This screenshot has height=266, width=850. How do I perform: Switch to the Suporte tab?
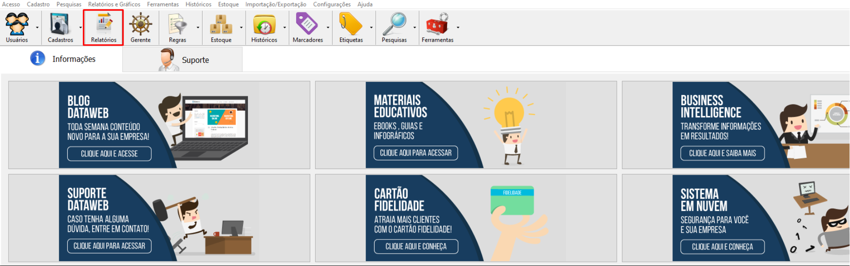(x=182, y=60)
